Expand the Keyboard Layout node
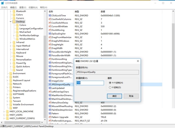This screenshot has height=128, width=175. point(7,80)
